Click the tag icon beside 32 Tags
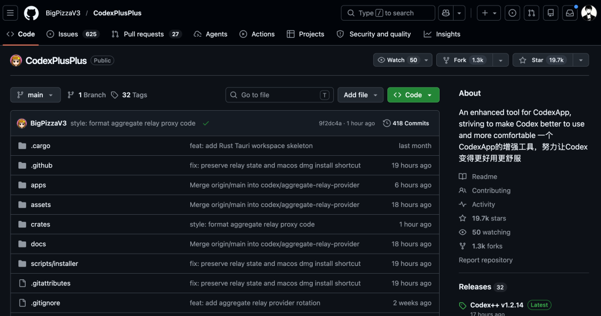Viewport: 601px width, 316px height. [114, 95]
